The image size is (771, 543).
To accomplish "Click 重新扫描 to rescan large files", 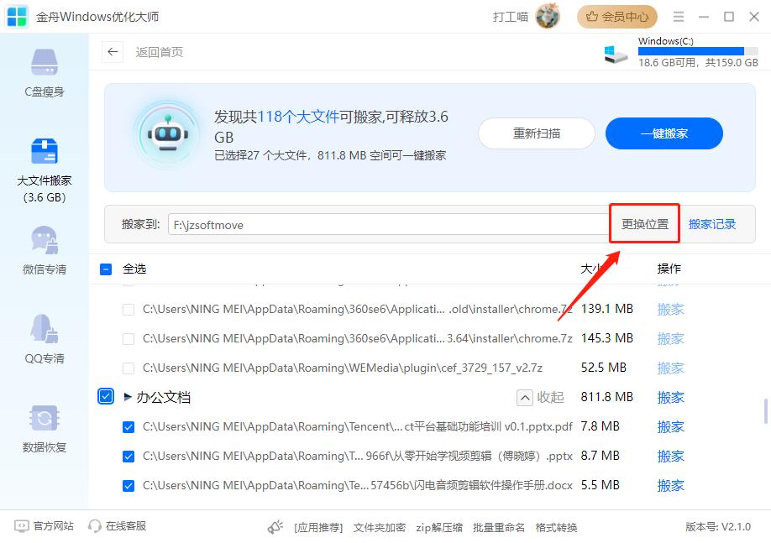I will [536, 133].
